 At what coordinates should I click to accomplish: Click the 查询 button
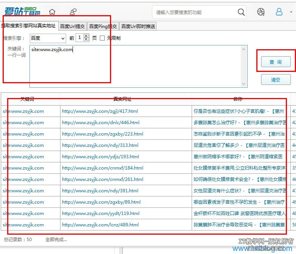(x=276, y=62)
